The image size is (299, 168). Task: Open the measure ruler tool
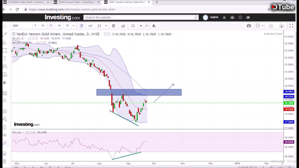tap(5, 93)
